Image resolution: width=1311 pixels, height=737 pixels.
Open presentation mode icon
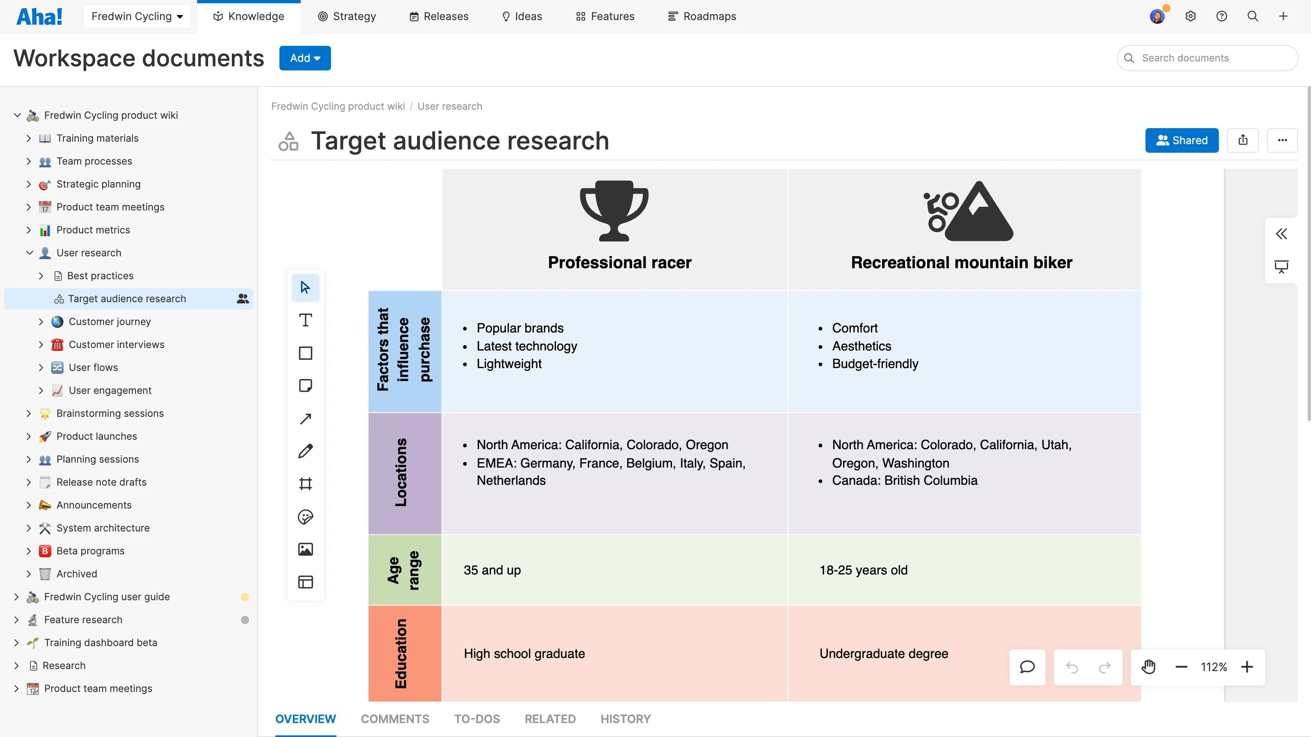click(x=1281, y=267)
